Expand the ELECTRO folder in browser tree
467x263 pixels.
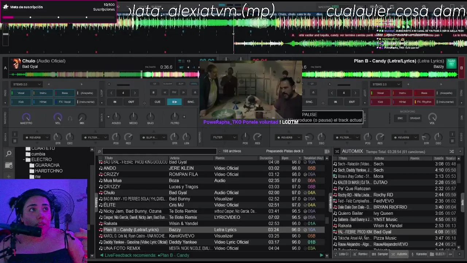[x=24, y=160]
